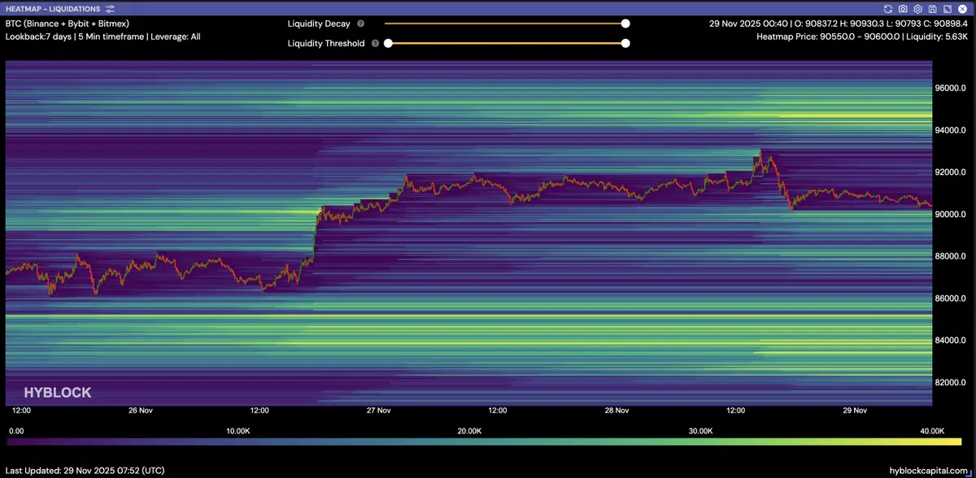Image resolution: width=976 pixels, height=478 pixels.
Task: Open heatmap settings gear icon
Action: point(917,9)
